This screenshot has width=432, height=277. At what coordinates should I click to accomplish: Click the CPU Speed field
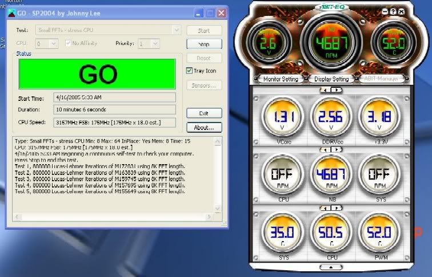pyautogui.click(x=115, y=123)
